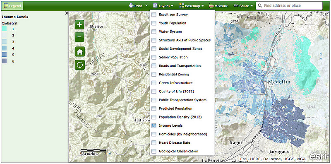Return to default map extent home icon
Screen dimensions: 331x164
tap(79, 52)
